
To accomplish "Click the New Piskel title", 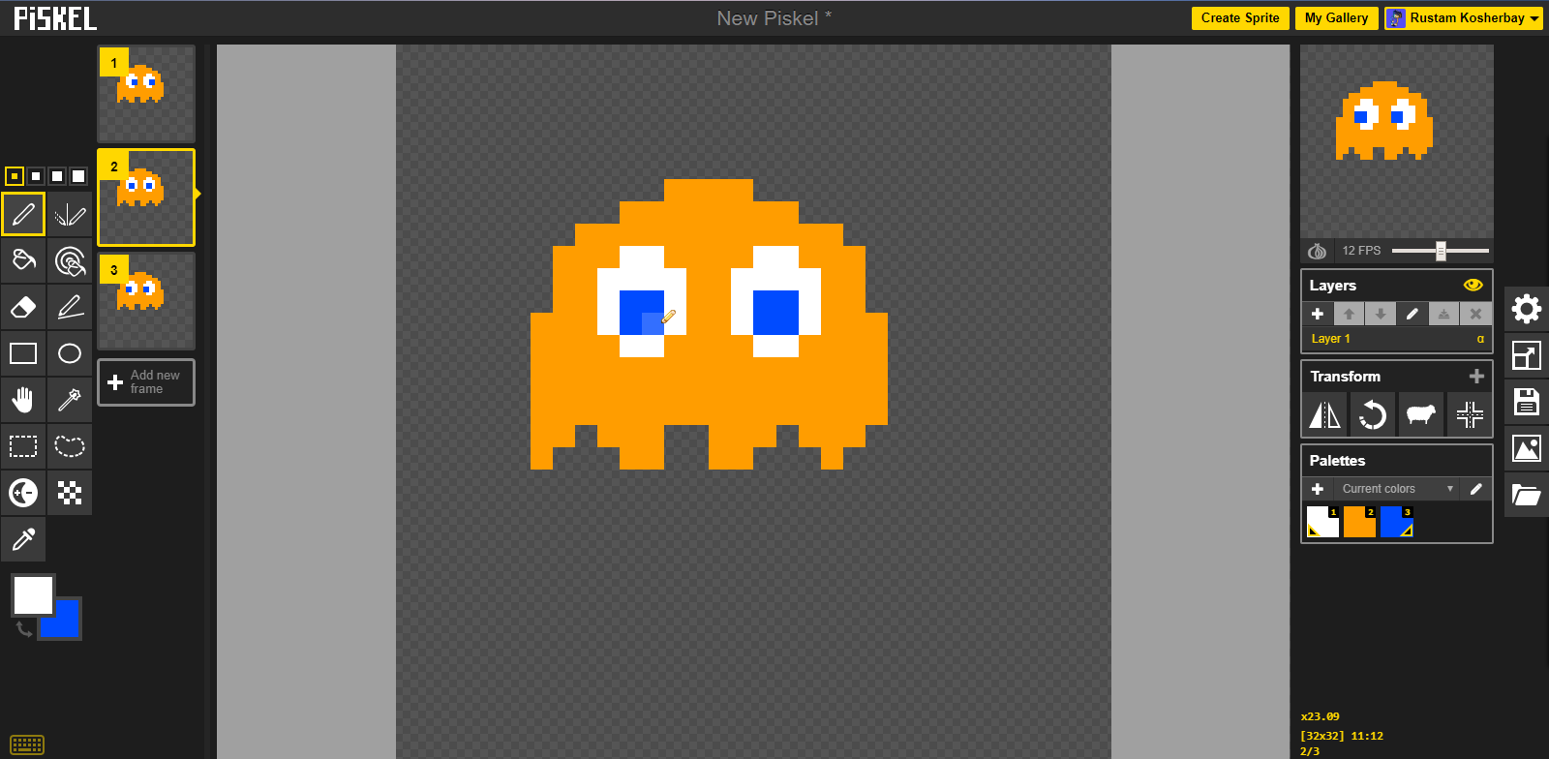I will click(774, 18).
